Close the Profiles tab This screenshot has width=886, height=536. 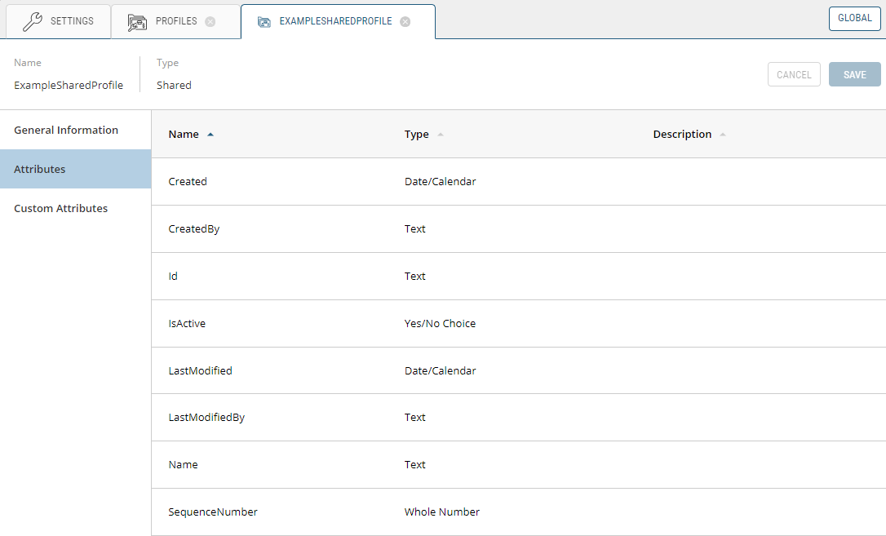pos(210,21)
